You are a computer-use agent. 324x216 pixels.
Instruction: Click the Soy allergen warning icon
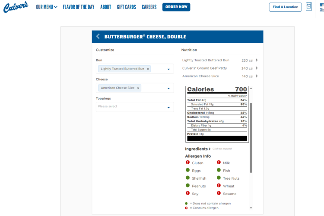tap(187, 193)
